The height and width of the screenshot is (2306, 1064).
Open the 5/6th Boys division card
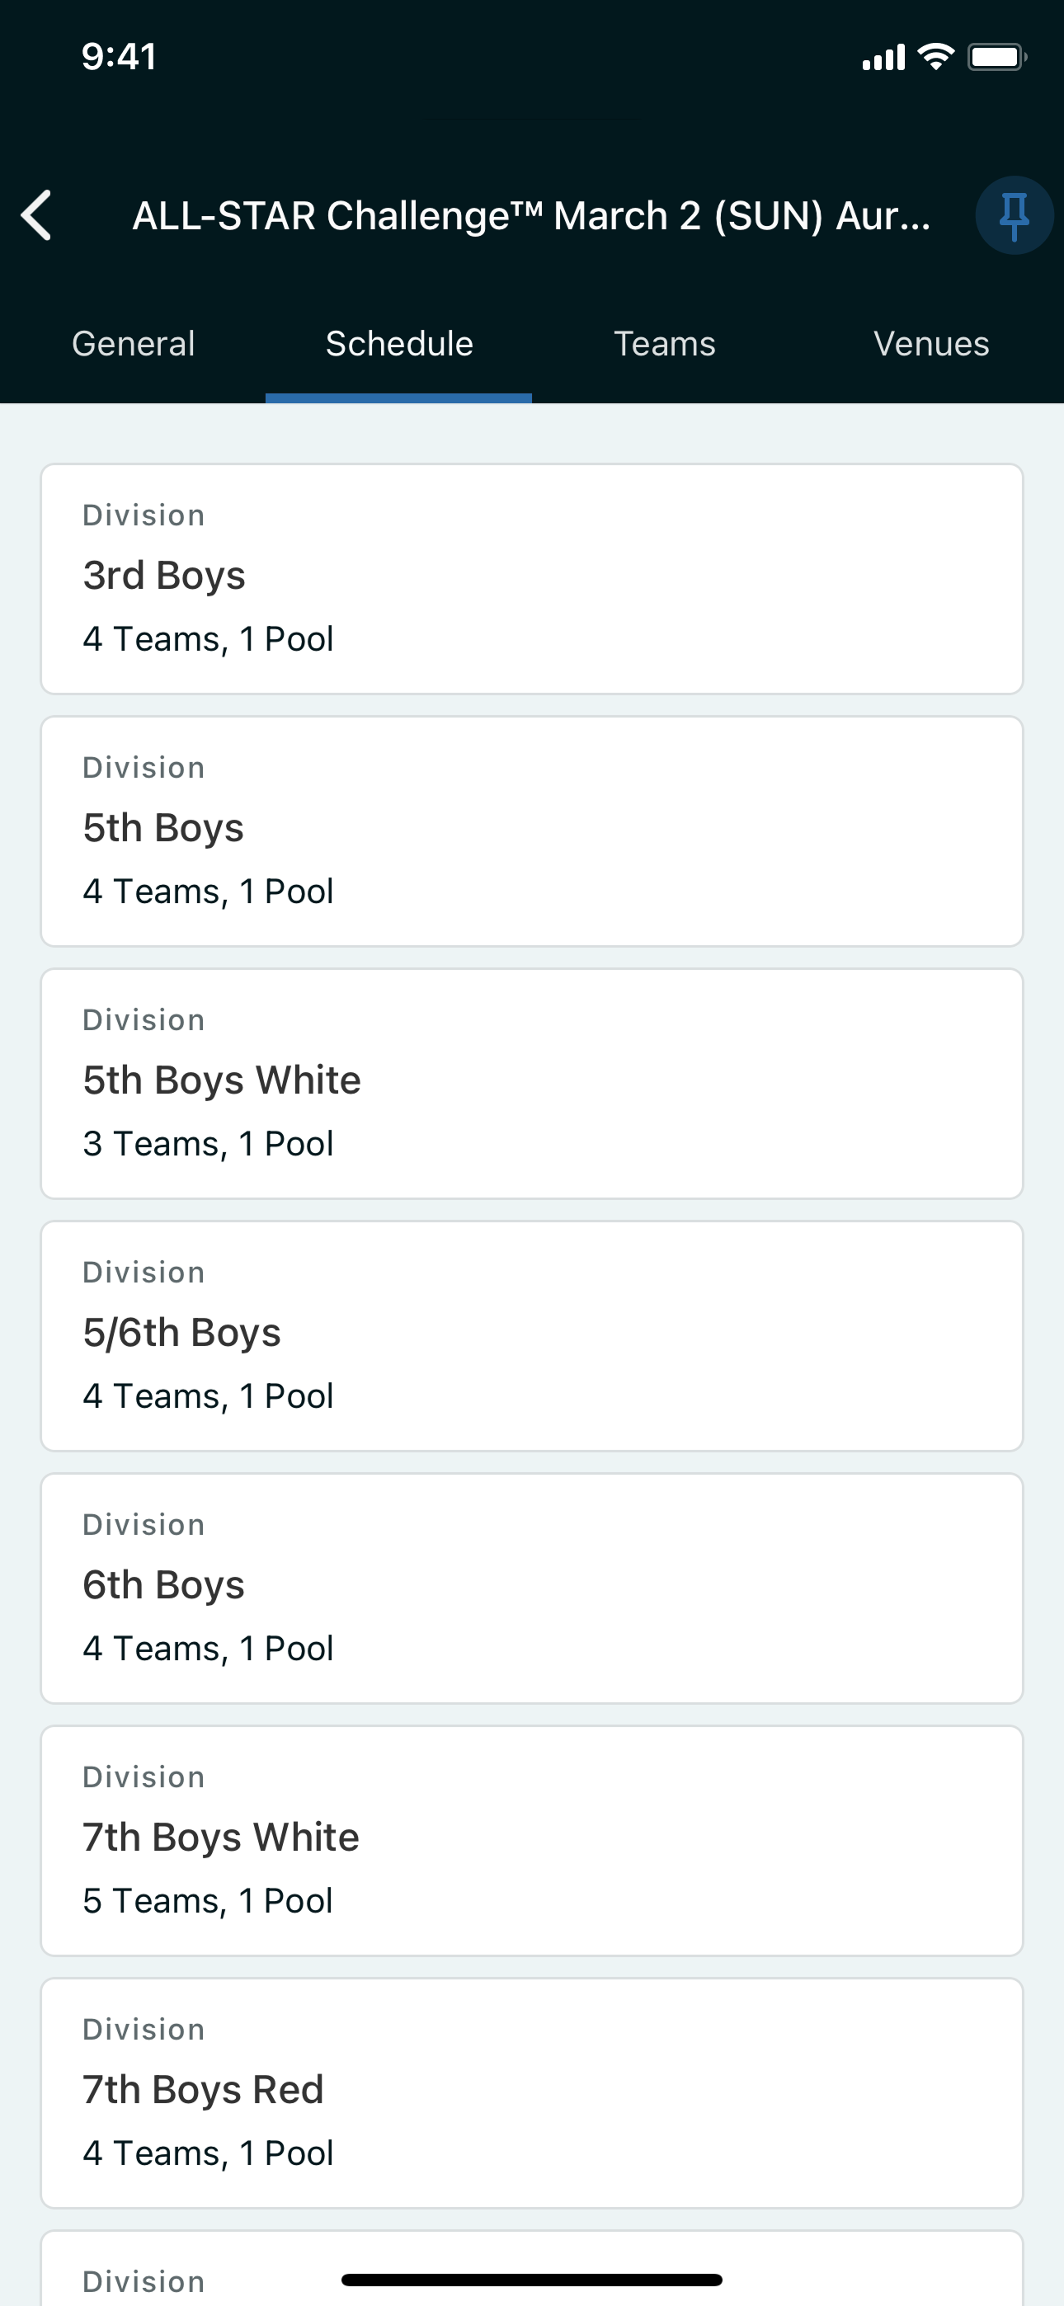coord(532,1335)
